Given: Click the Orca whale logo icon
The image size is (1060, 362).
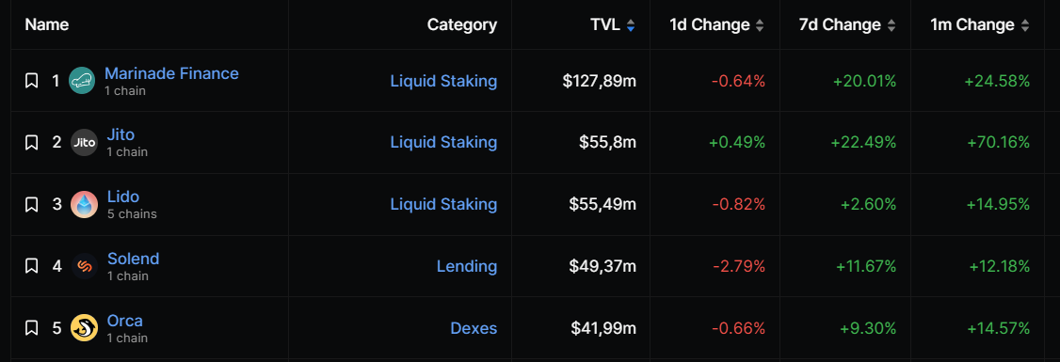Looking at the screenshot, I should point(85,328).
